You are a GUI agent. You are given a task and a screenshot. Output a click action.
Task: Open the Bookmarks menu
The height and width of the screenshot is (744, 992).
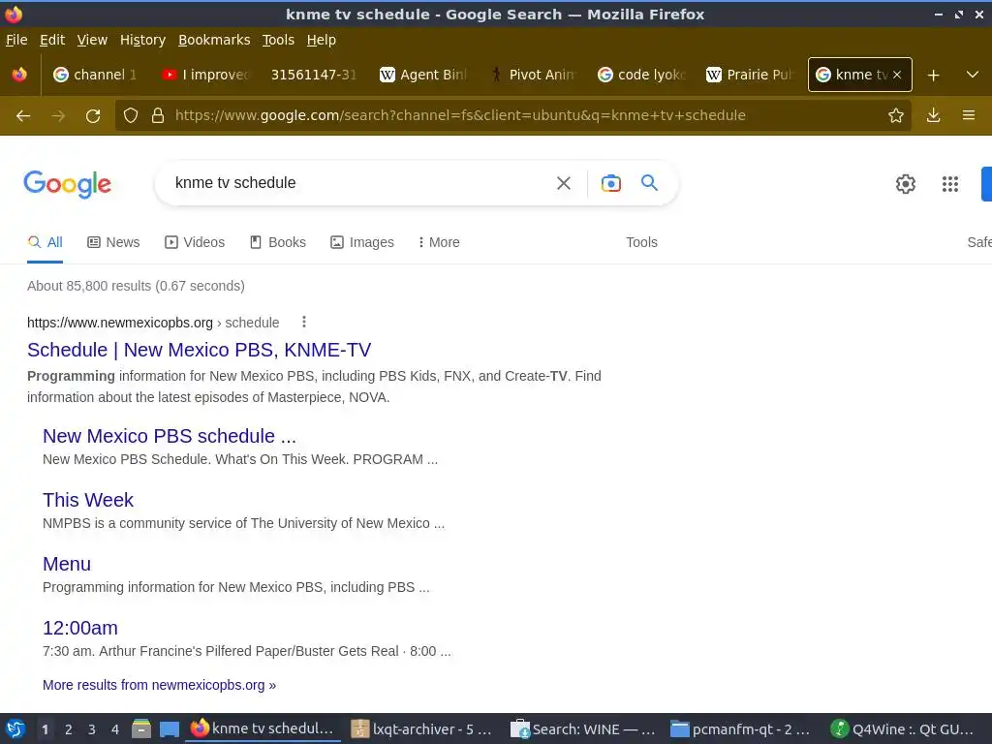click(x=214, y=40)
